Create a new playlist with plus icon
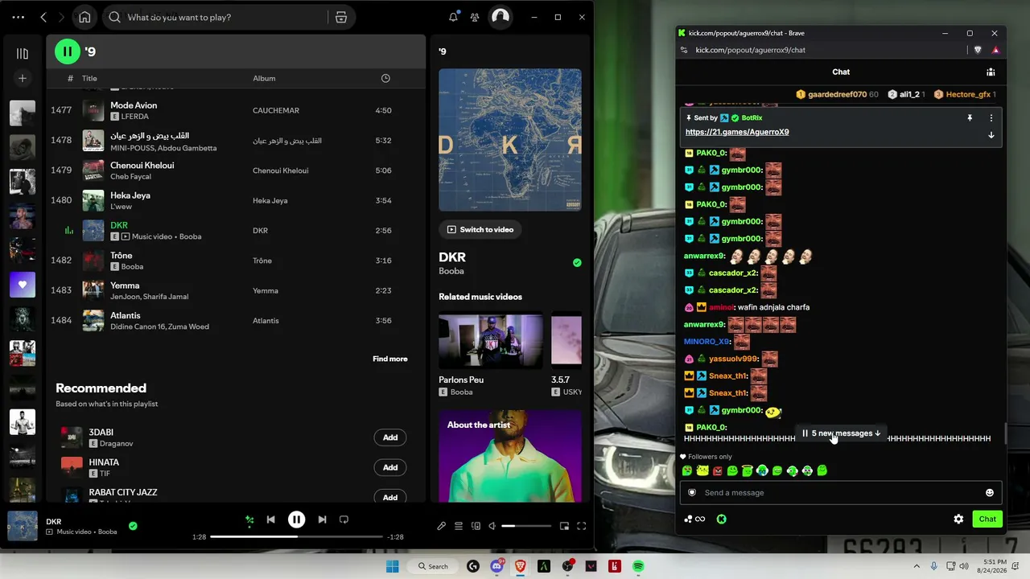Viewport: 1030px width, 579px height. pyautogui.click(x=23, y=78)
